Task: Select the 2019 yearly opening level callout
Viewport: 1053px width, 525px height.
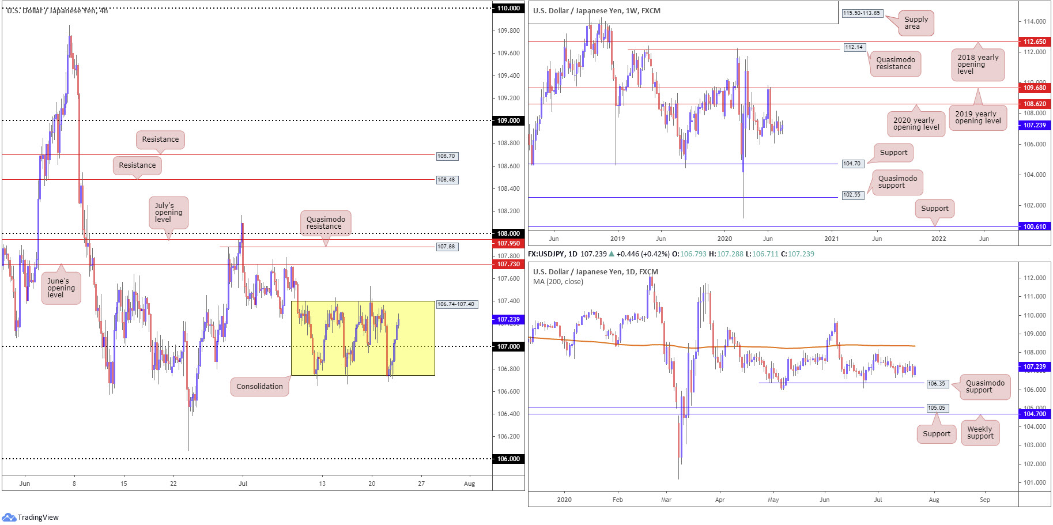Action: click(x=977, y=118)
